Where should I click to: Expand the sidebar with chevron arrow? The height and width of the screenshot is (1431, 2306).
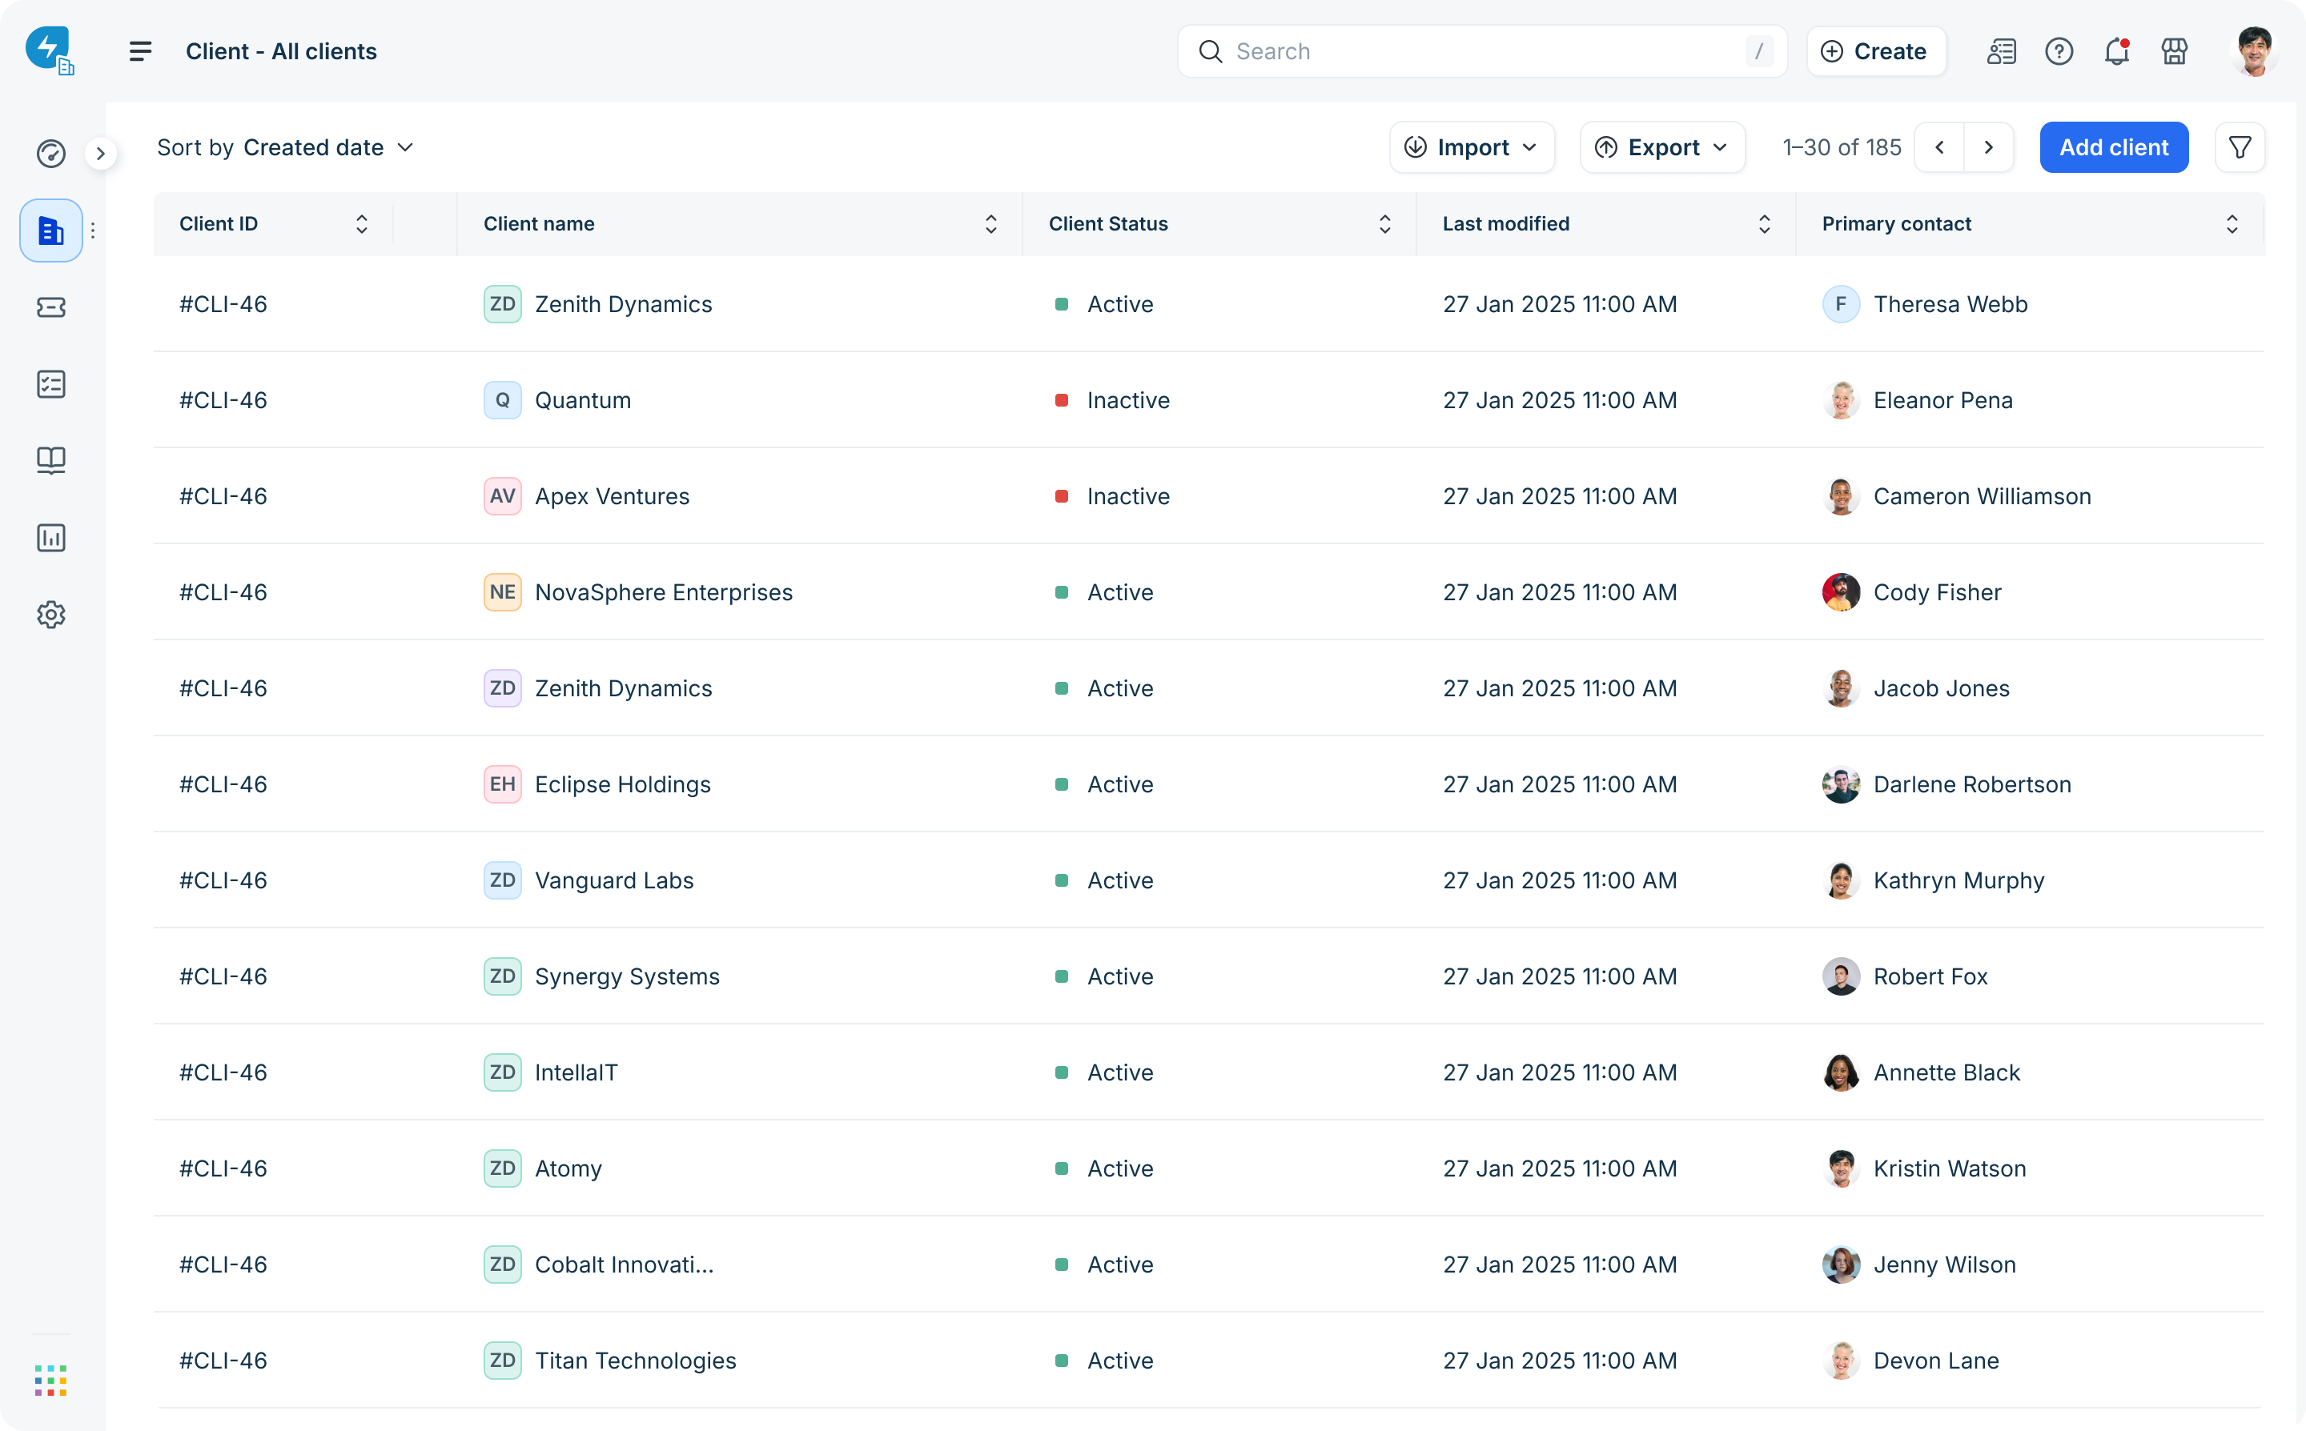tap(100, 154)
